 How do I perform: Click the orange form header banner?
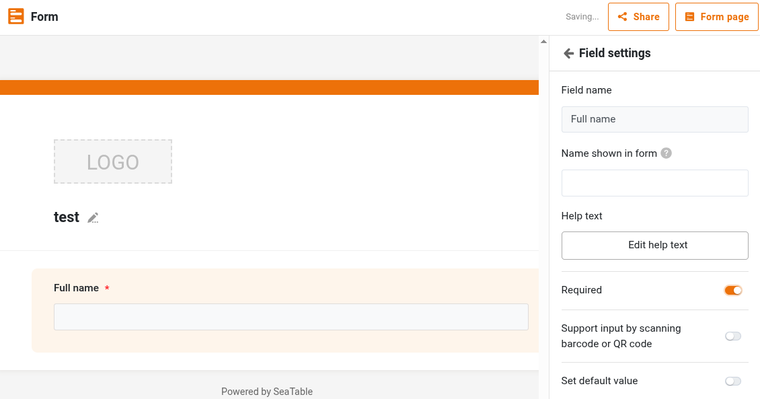point(269,87)
